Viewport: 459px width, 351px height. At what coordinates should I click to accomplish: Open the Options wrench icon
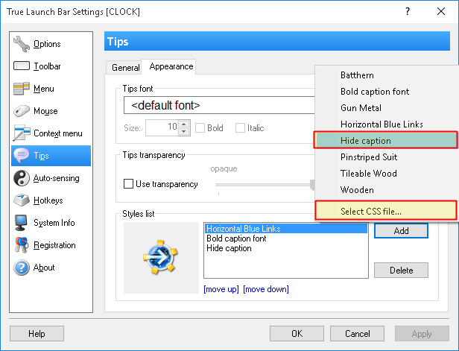click(x=22, y=44)
